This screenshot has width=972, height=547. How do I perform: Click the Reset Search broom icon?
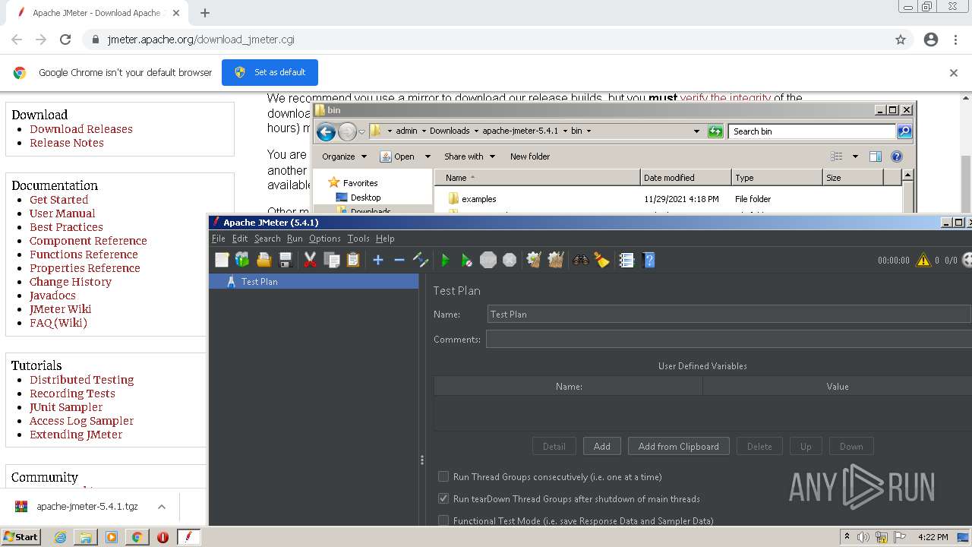(x=602, y=260)
